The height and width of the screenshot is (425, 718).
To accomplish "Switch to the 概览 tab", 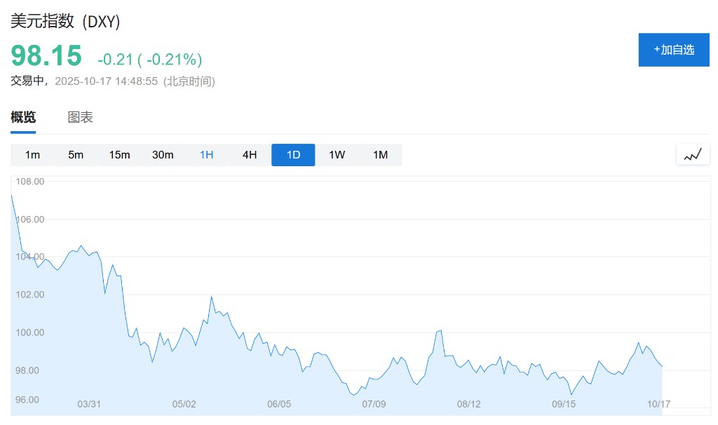I will point(23,118).
